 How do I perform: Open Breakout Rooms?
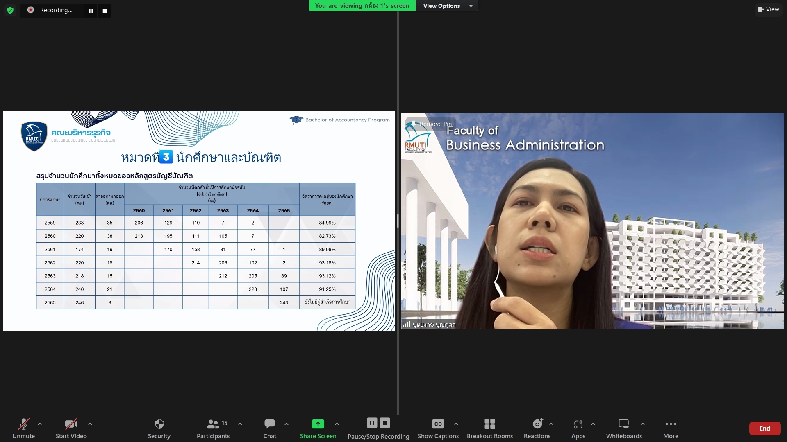(x=490, y=428)
